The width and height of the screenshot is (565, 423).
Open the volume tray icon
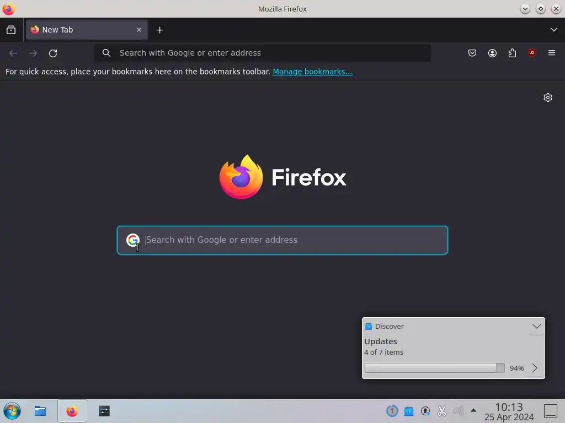tap(458, 411)
